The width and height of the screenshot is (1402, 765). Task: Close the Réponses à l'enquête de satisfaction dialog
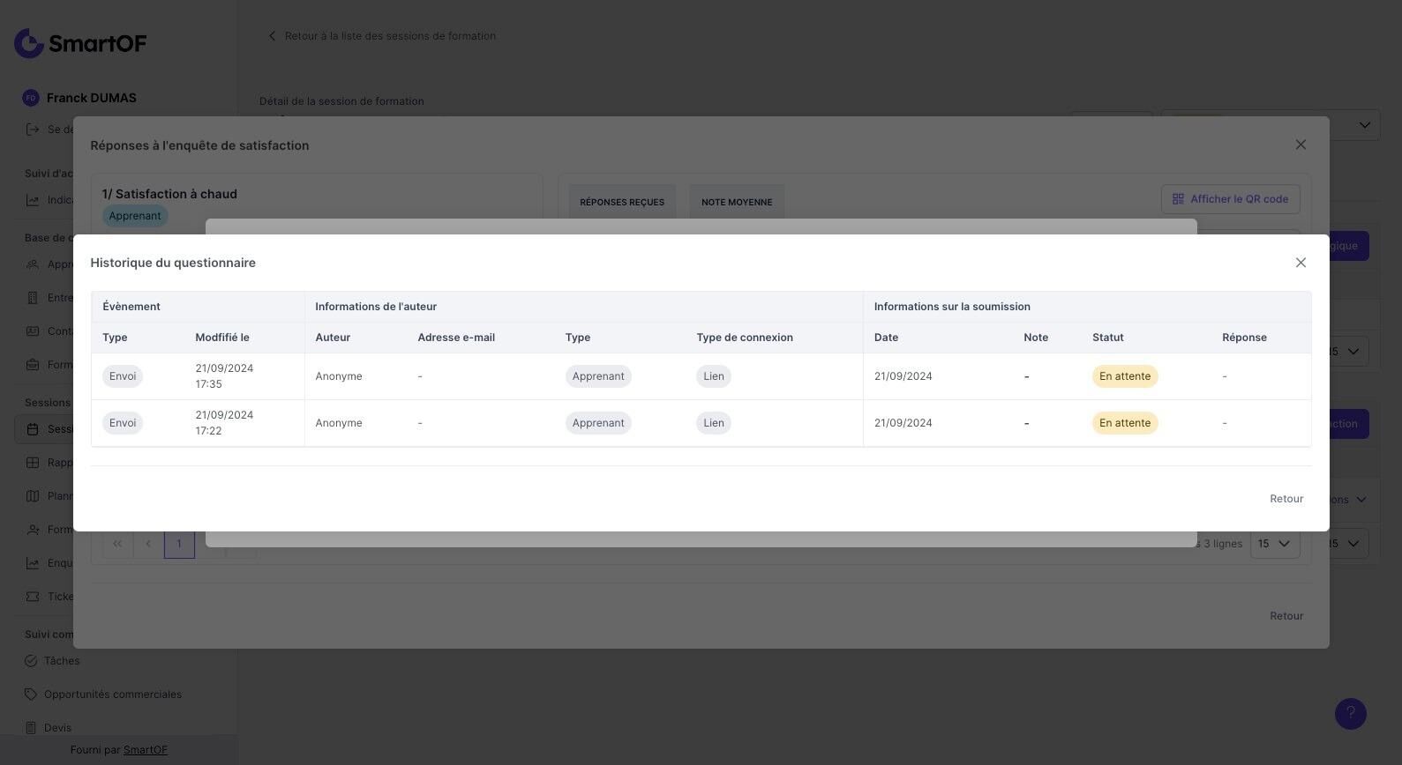pyautogui.click(x=1301, y=145)
